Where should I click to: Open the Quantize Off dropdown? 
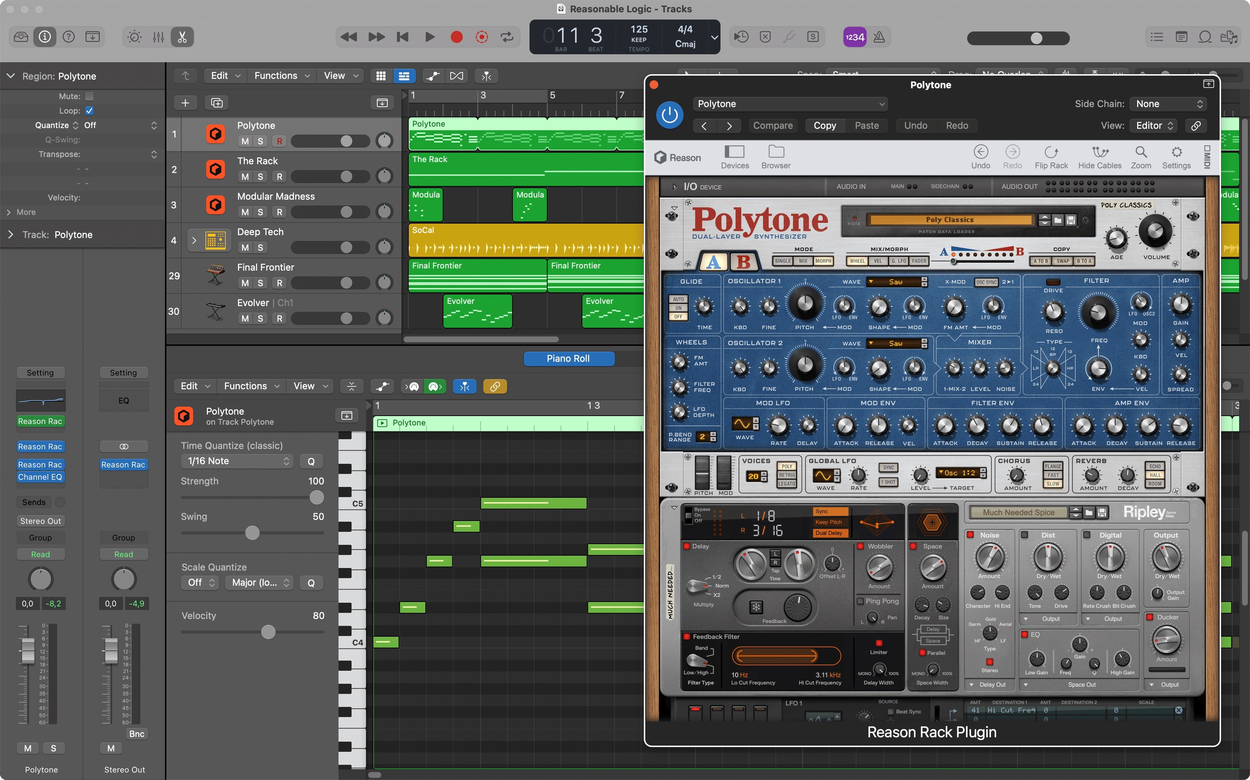coord(121,125)
